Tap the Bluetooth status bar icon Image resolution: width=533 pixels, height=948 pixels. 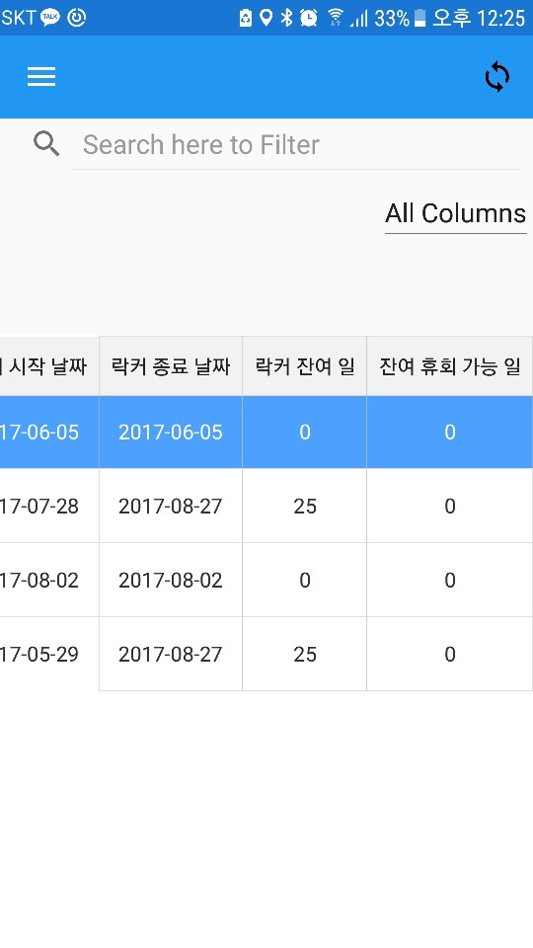click(x=286, y=18)
